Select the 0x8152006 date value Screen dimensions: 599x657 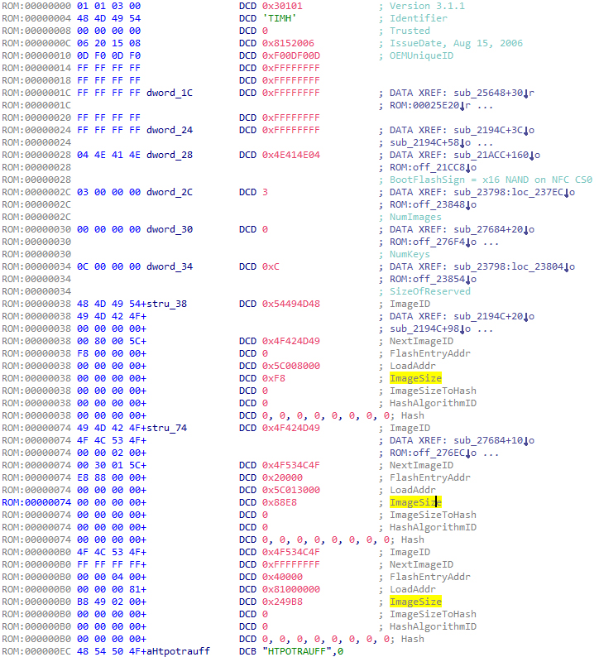point(288,43)
